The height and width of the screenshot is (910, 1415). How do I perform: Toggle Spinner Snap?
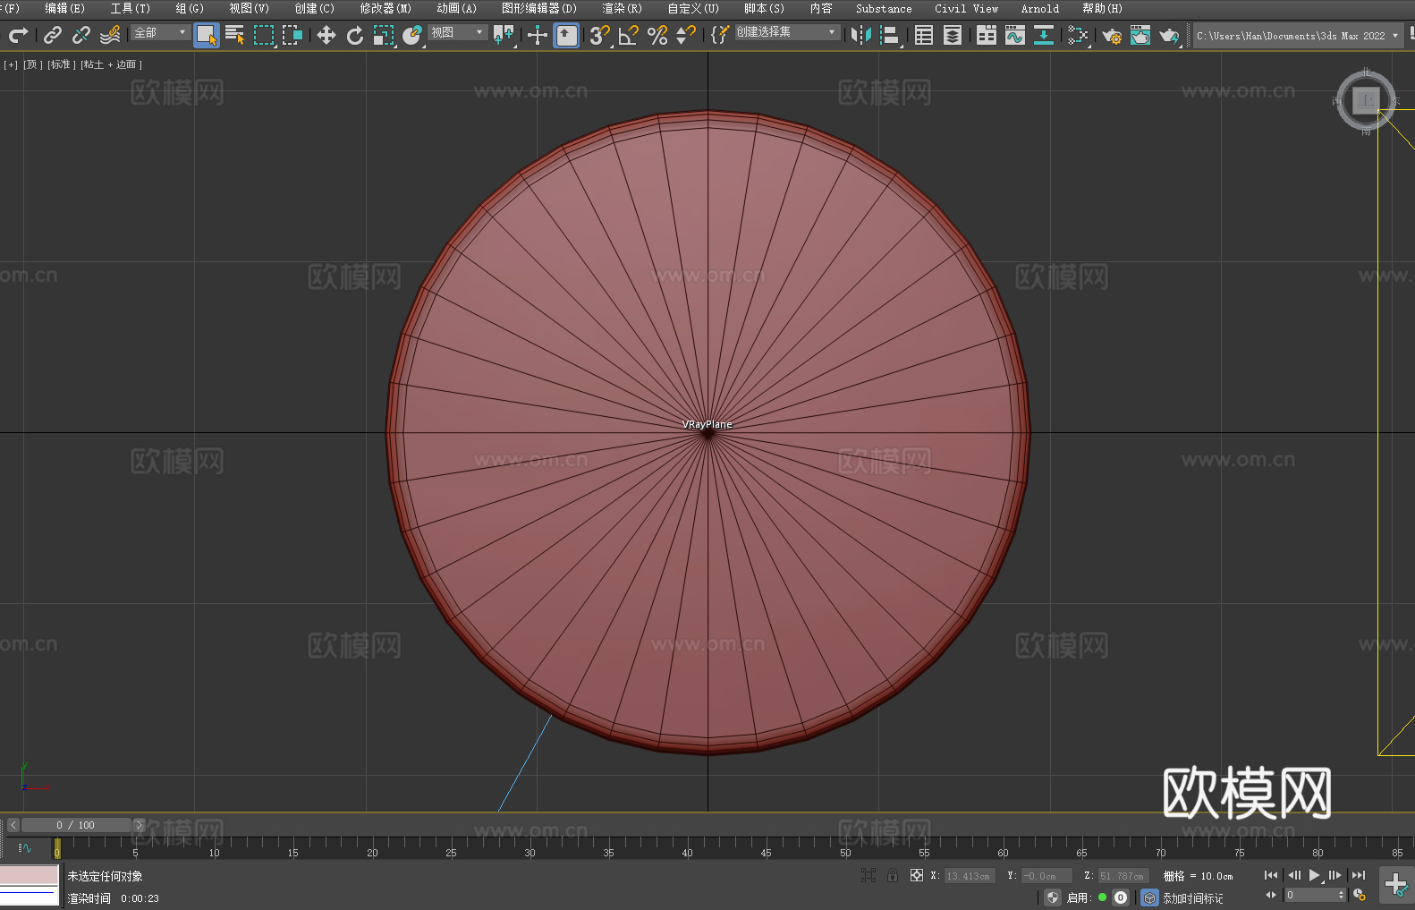[x=686, y=35]
